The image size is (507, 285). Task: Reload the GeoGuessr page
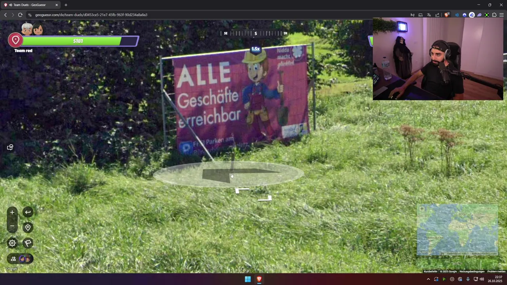[20, 15]
